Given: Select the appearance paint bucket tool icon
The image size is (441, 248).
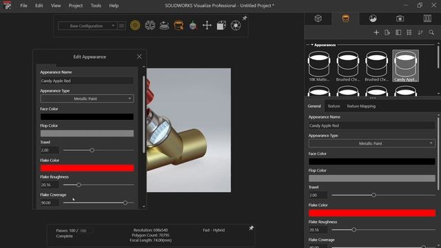Looking at the screenshot, I should tap(178, 25).
